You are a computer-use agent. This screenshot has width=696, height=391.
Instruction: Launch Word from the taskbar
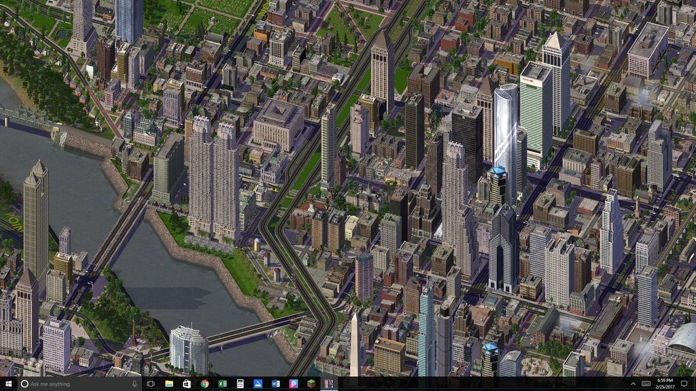[x=276, y=384]
